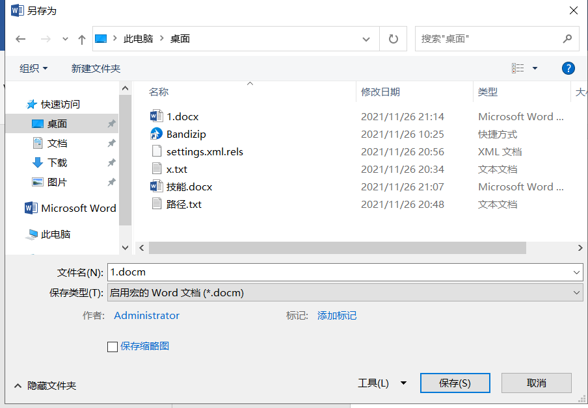Screen dimensions: 588x408
Task: Select the file 技能.docx
Action: point(189,187)
